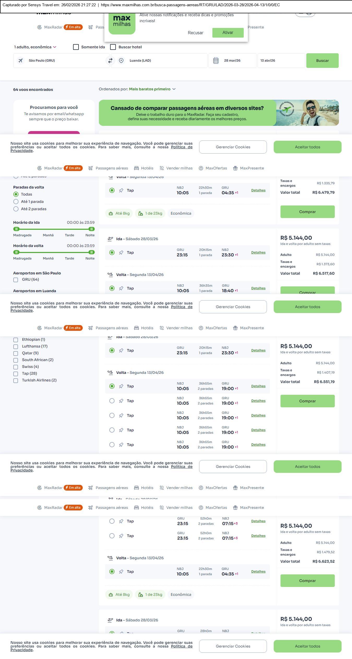
Task: Open the 13 abr/26 return date picker
Action: point(281,61)
